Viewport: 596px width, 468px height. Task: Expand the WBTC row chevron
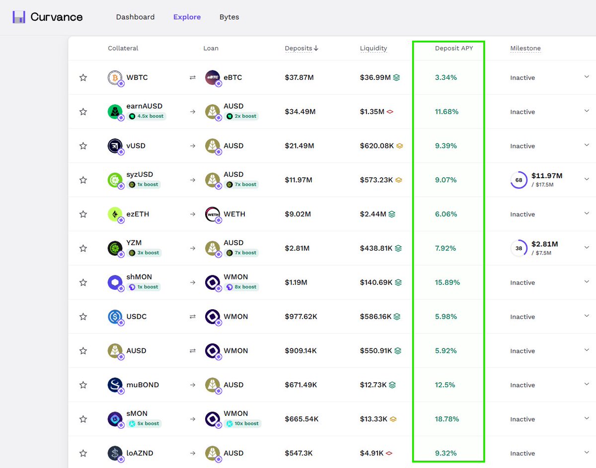pos(587,77)
